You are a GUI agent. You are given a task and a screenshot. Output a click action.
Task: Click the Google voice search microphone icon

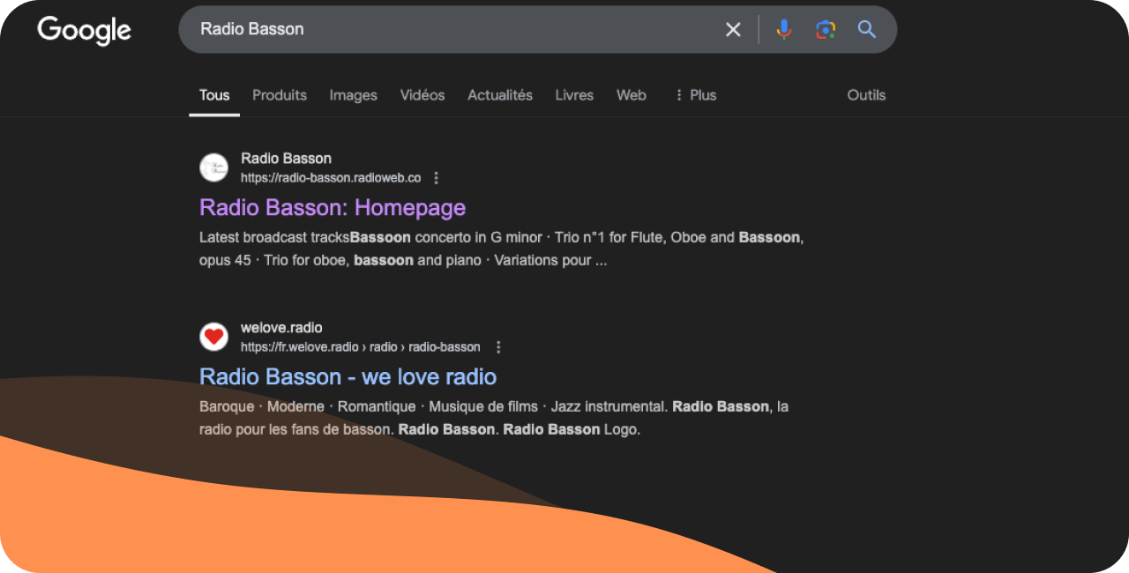click(x=783, y=29)
